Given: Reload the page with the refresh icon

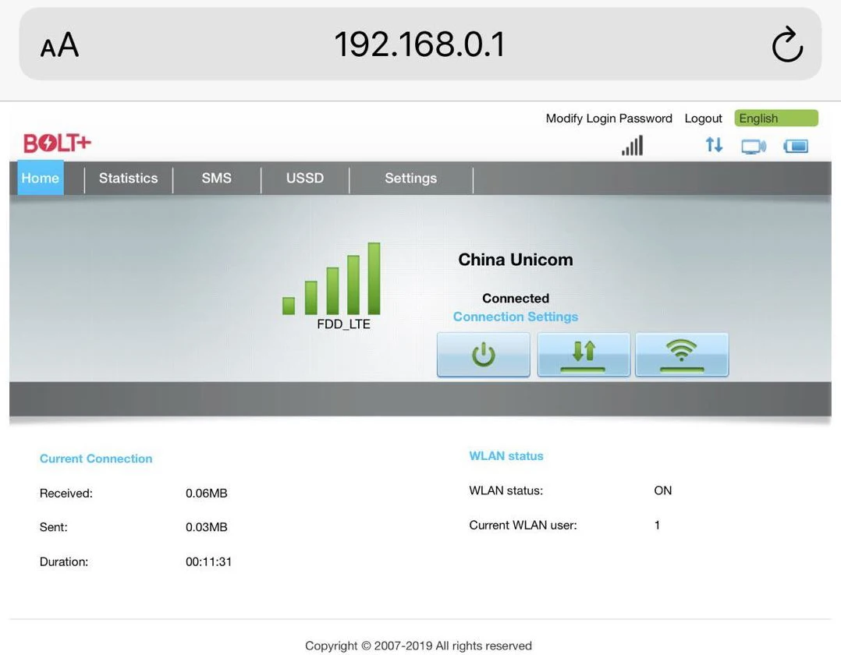Looking at the screenshot, I should coord(786,44).
